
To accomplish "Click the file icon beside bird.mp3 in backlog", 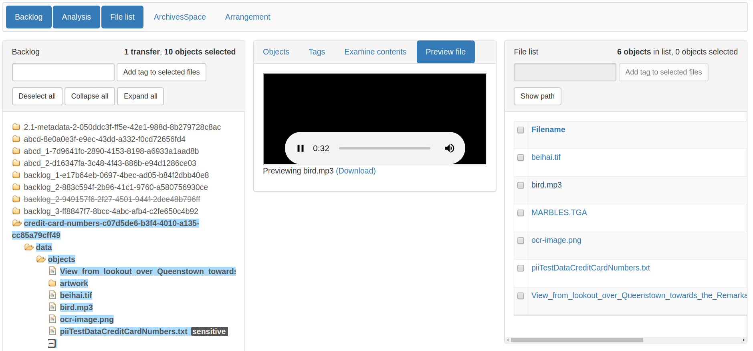I will coord(52,307).
